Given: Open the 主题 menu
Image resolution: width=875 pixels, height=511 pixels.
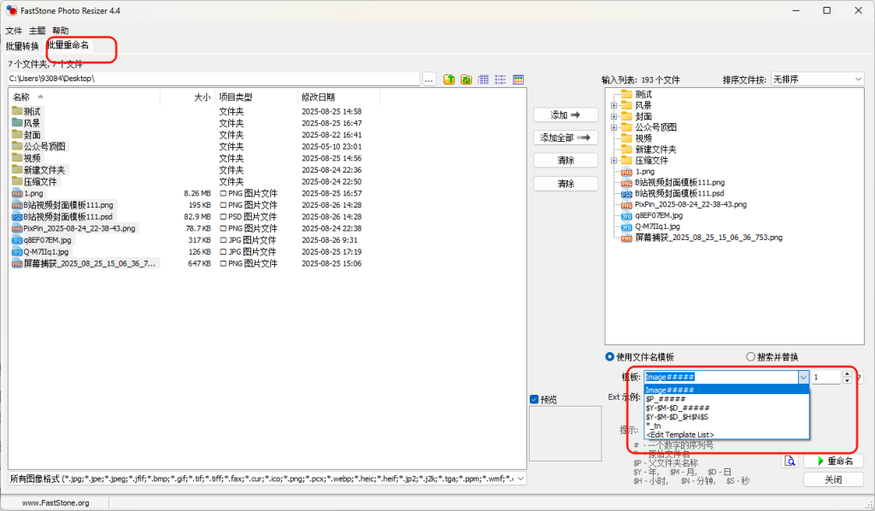Looking at the screenshot, I should [37, 30].
